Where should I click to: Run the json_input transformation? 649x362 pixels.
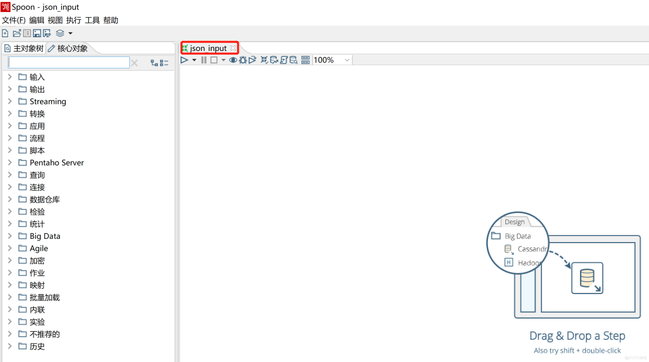click(x=184, y=60)
